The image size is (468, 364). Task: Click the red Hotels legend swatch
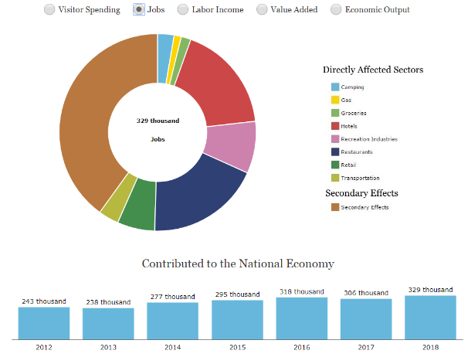tap(335, 126)
